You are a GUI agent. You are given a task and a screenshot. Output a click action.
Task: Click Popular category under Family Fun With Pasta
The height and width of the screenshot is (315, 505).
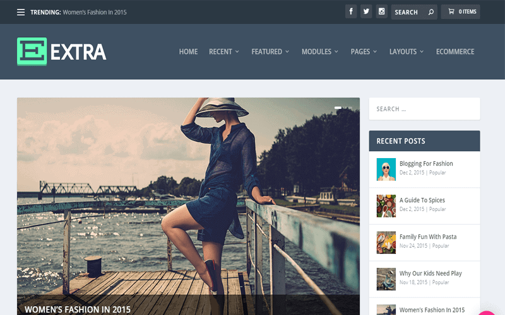coord(440,246)
